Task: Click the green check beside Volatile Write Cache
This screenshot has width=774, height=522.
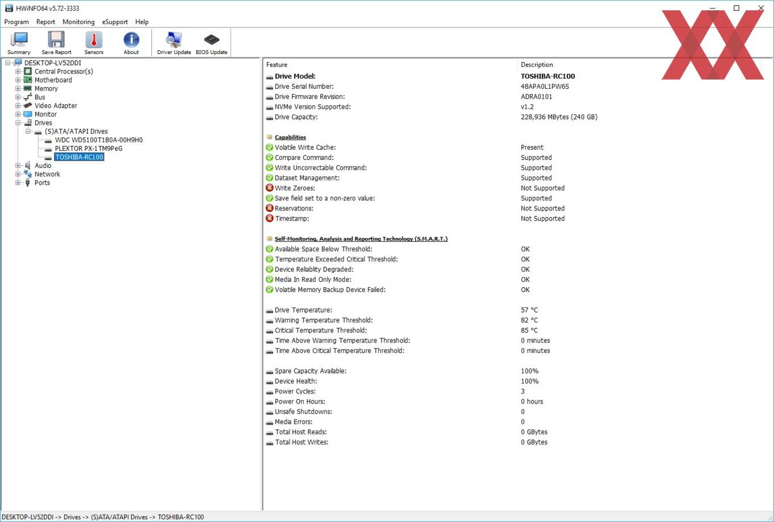Action: point(270,147)
